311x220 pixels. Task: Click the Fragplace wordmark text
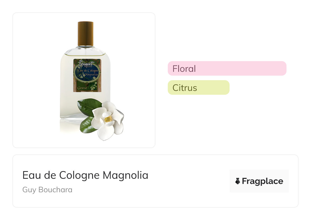click(x=262, y=181)
